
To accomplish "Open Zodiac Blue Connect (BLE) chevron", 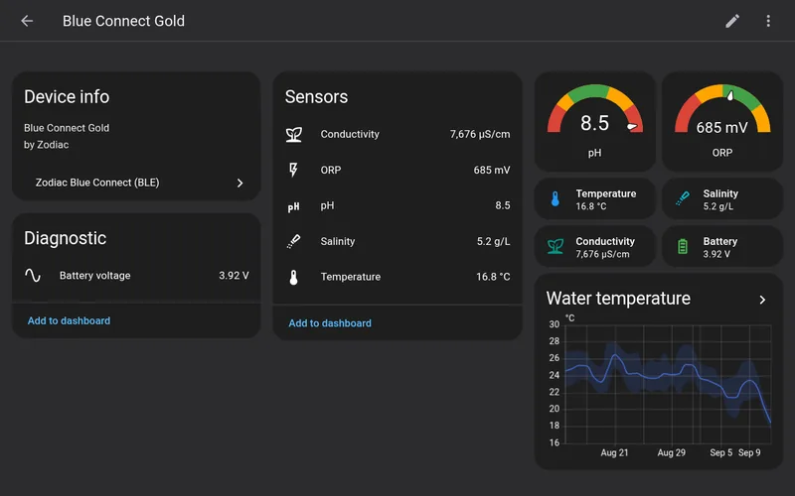I will (x=239, y=183).
